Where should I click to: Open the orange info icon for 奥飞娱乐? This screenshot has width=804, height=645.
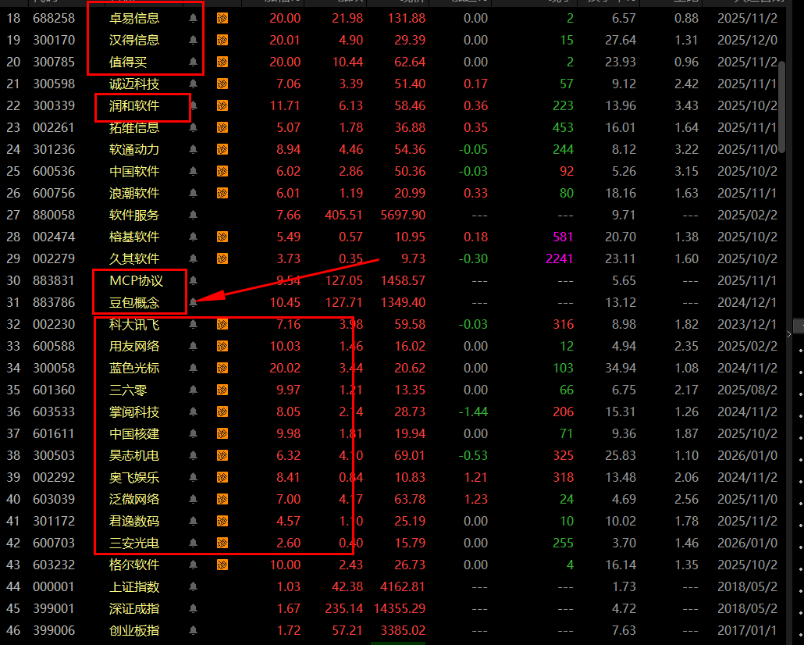click(x=222, y=477)
